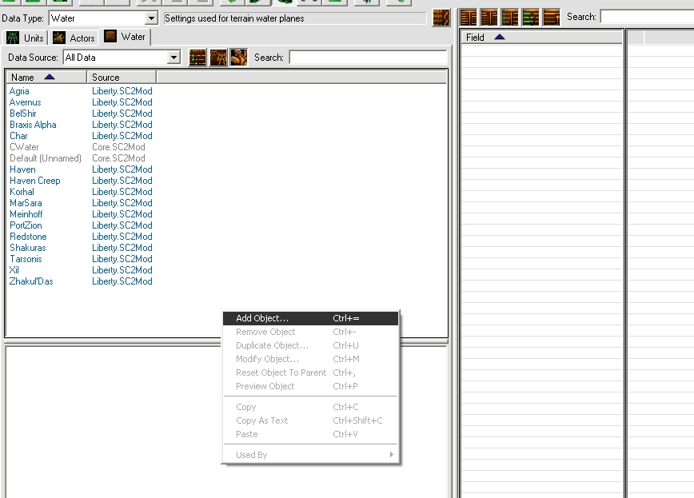Select the Tarsonis water entry
The height and width of the screenshot is (498, 694).
[x=26, y=259]
